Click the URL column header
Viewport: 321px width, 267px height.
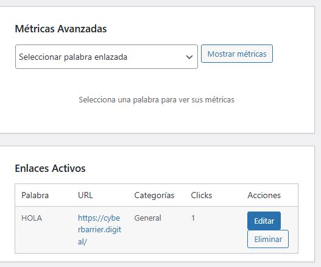(85, 195)
